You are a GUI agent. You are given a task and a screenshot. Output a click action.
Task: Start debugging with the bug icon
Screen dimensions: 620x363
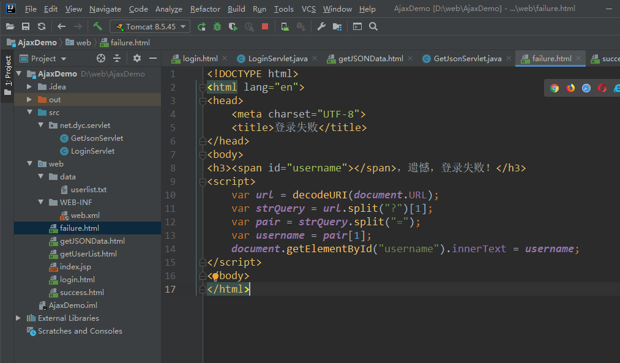(x=217, y=26)
